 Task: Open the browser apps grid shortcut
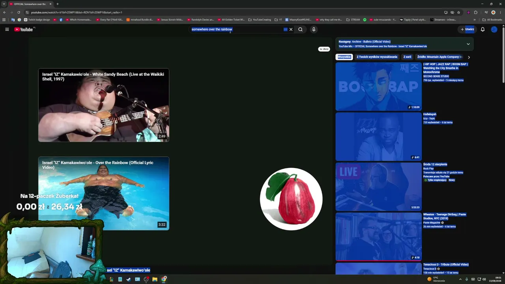(x=4, y=20)
